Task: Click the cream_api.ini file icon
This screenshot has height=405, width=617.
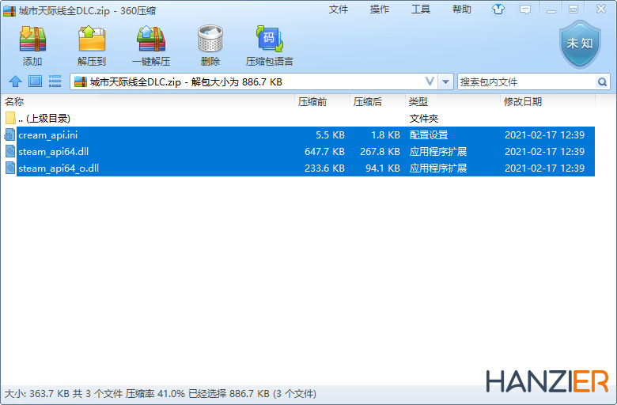Action: pos(9,135)
